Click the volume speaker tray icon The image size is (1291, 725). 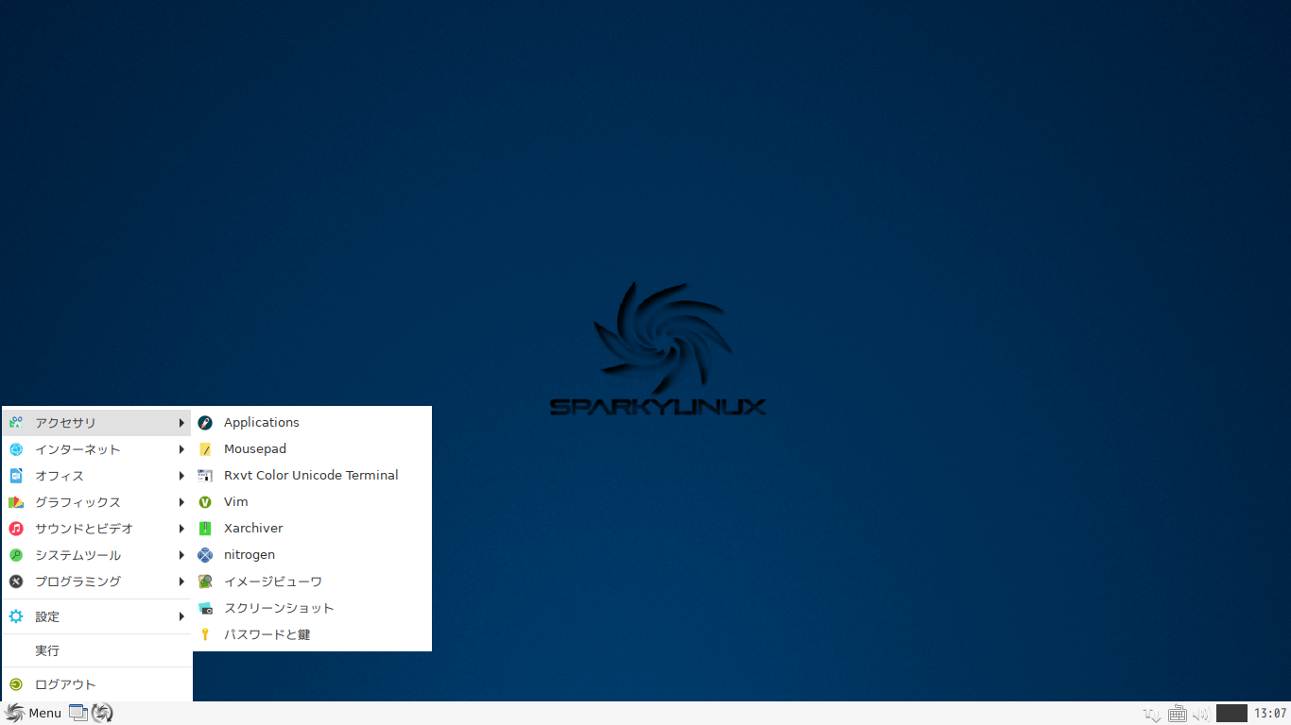point(1201,714)
